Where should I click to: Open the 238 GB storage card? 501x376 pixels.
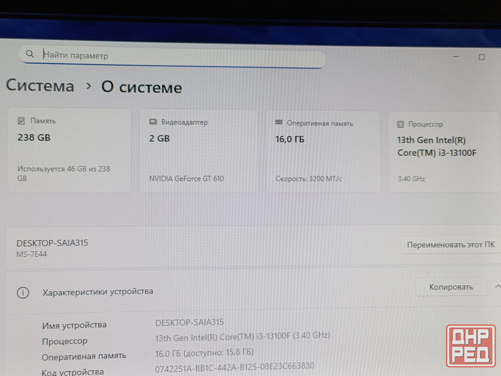[x=69, y=150]
